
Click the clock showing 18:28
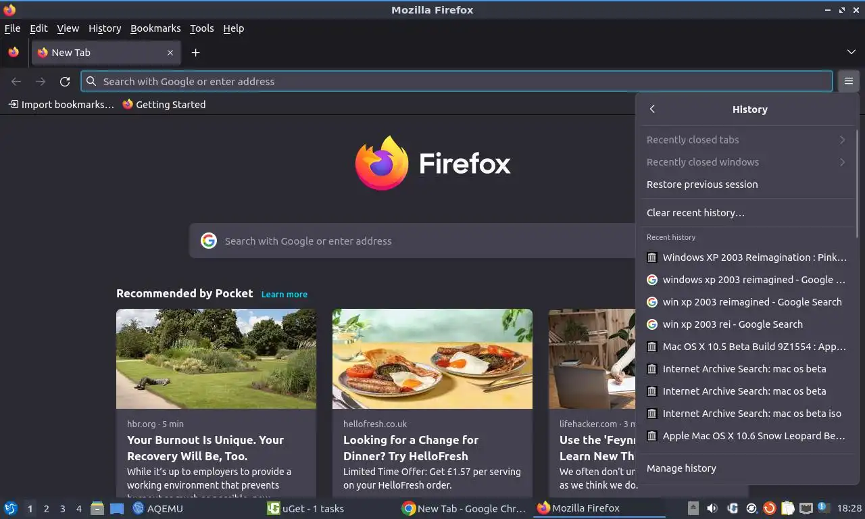(849, 508)
